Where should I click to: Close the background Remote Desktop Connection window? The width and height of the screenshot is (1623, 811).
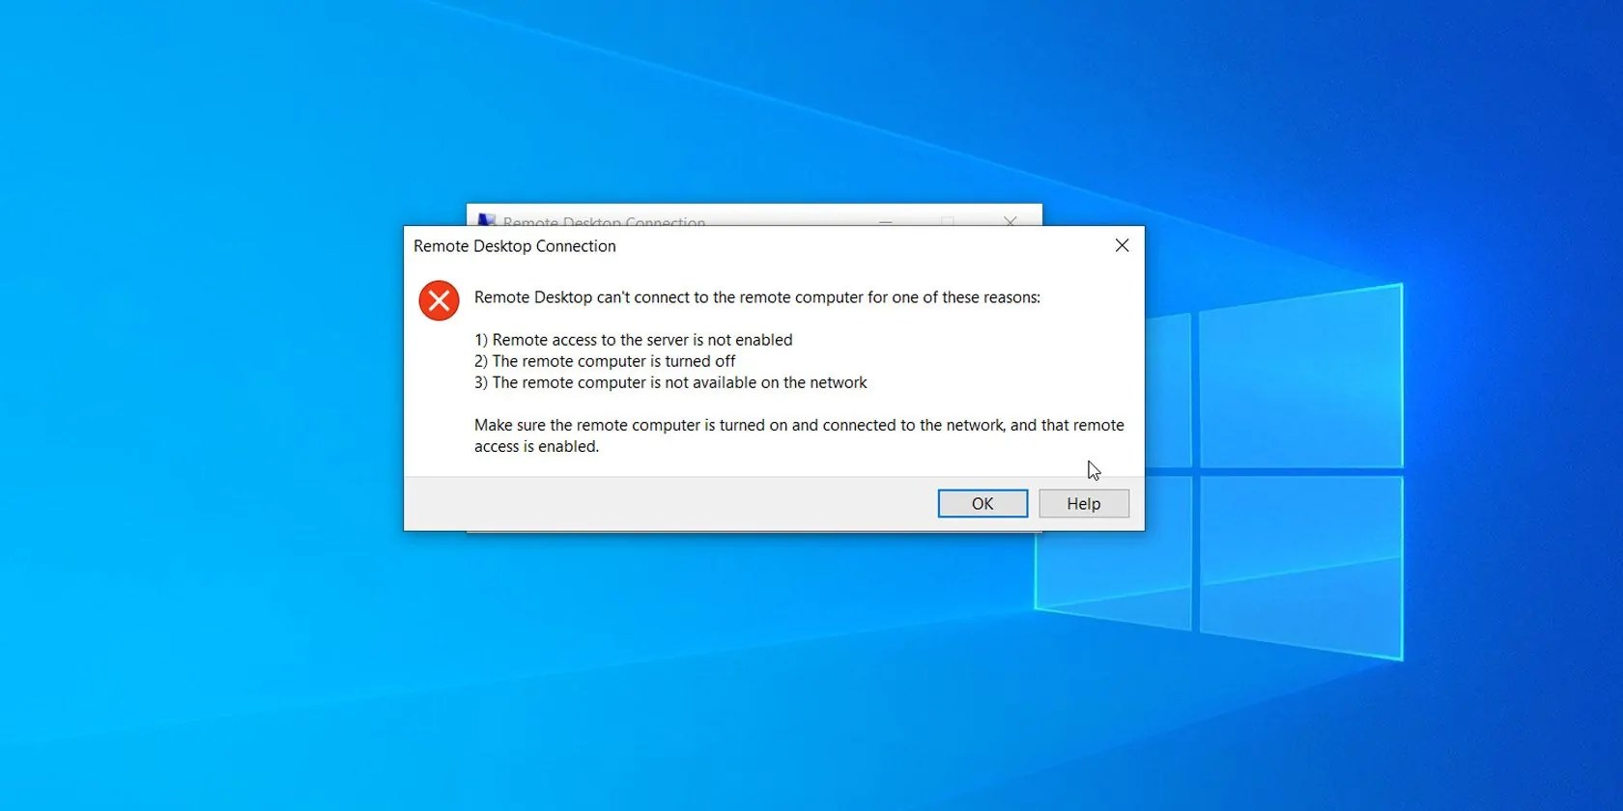[1010, 220]
